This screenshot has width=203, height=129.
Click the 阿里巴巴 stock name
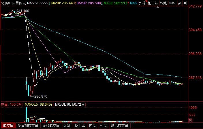pos(19,3)
